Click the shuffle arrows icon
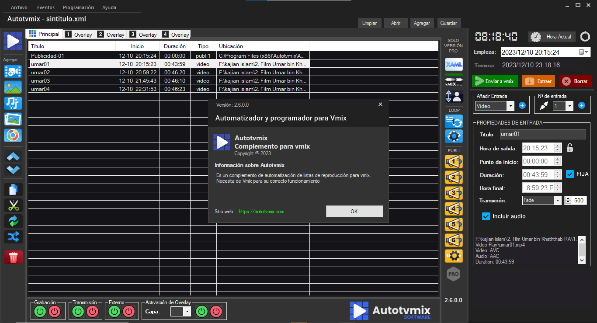 tap(13, 237)
